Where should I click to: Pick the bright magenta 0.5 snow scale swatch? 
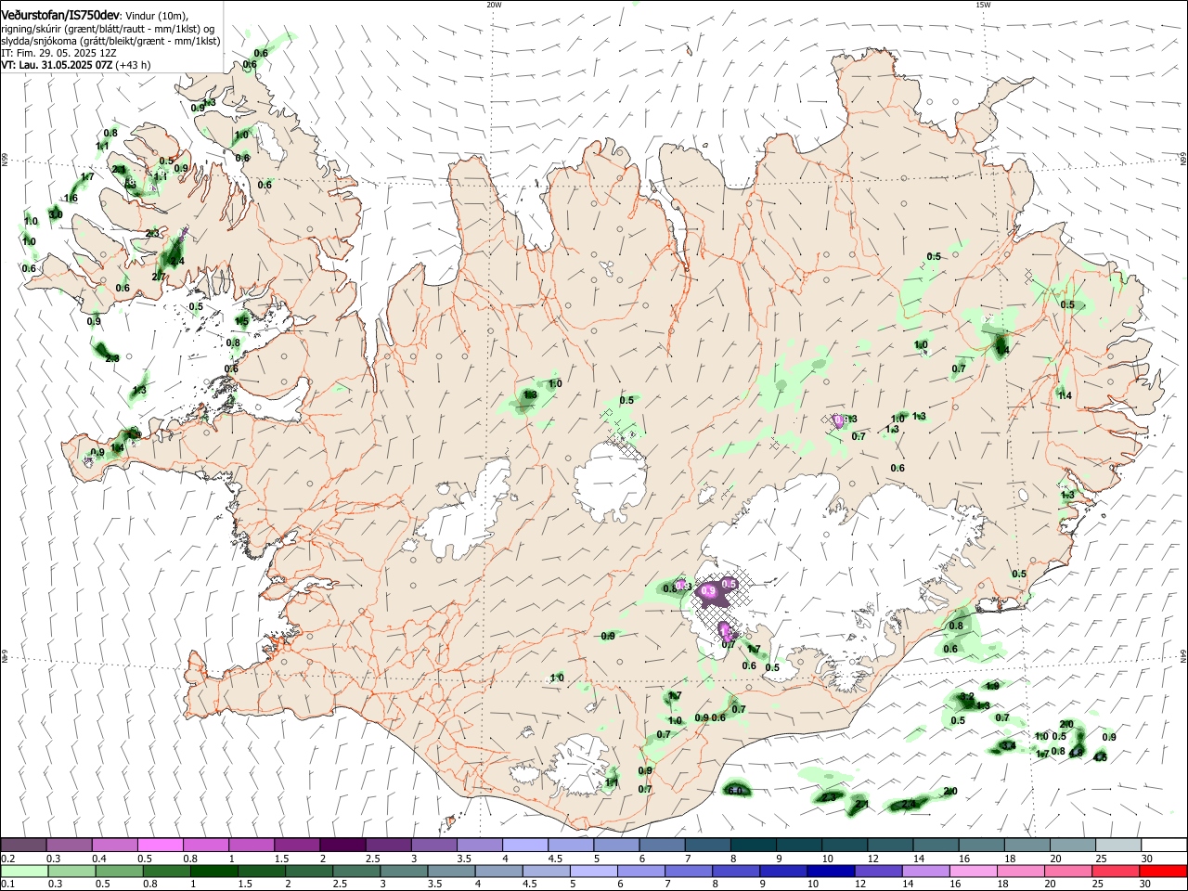click(161, 845)
